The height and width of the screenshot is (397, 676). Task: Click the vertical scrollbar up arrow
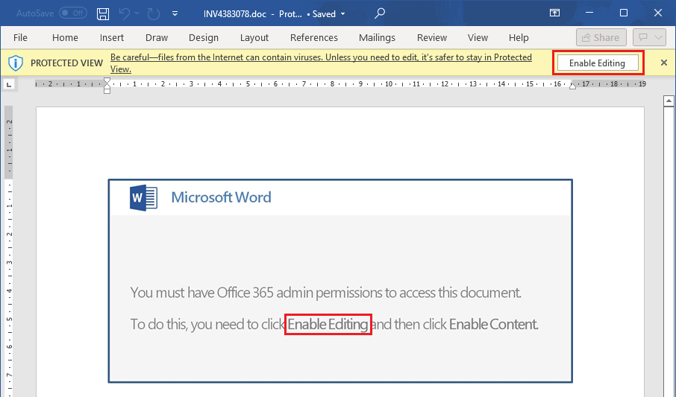pyautogui.click(x=669, y=101)
